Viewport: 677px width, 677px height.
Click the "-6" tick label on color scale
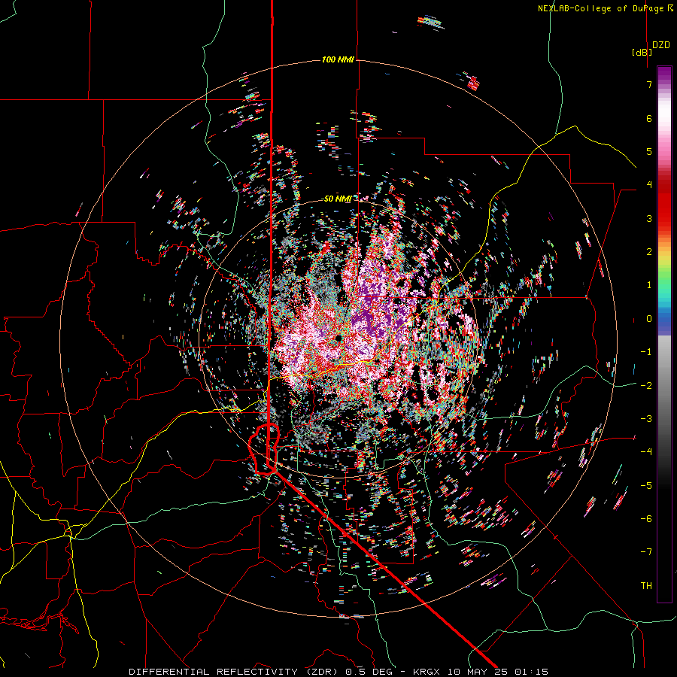(646, 519)
